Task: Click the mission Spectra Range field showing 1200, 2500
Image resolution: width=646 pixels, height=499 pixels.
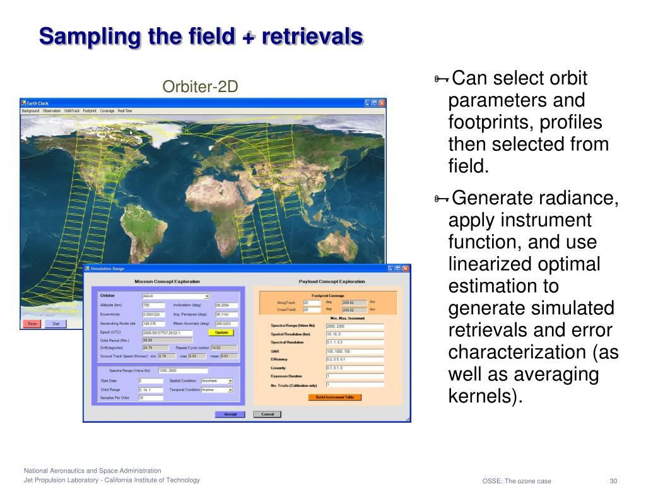Action: point(183,371)
